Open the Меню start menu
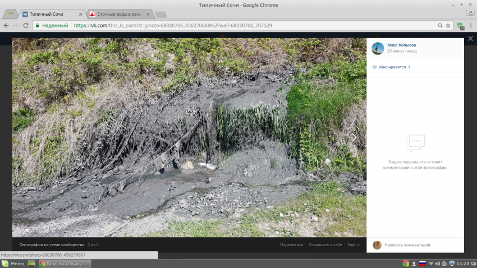 click(12, 264)
